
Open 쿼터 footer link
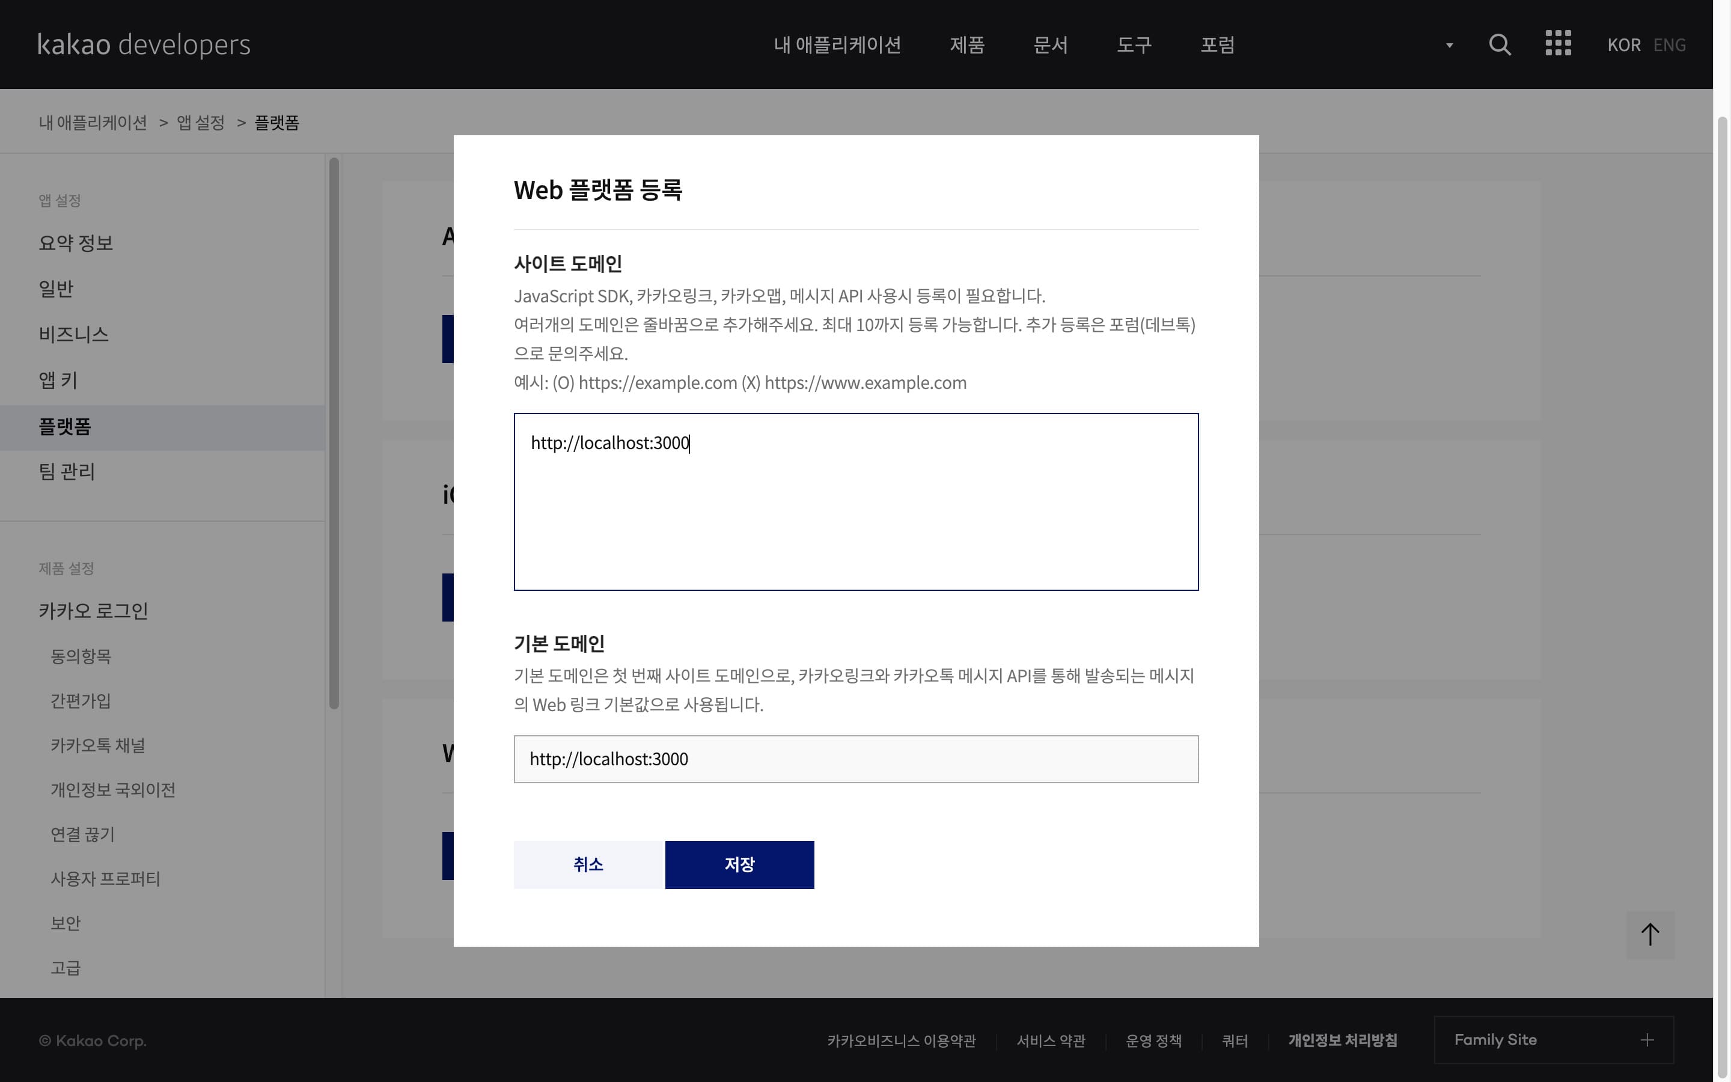[1235, 1041]
